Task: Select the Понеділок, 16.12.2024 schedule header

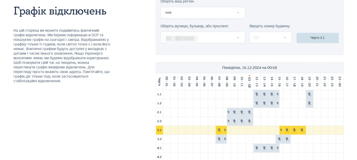Action: [249, 67]
